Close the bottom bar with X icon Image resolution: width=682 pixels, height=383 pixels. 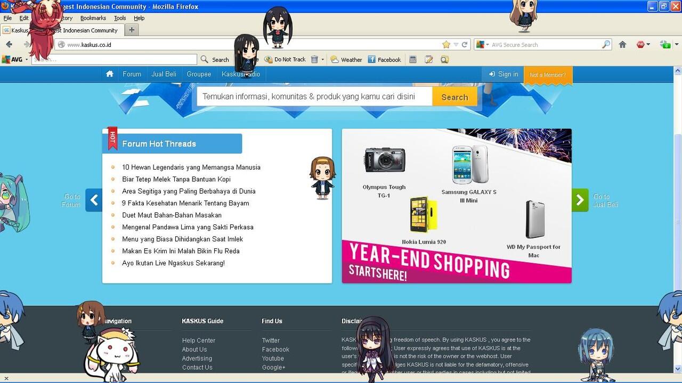6,379
